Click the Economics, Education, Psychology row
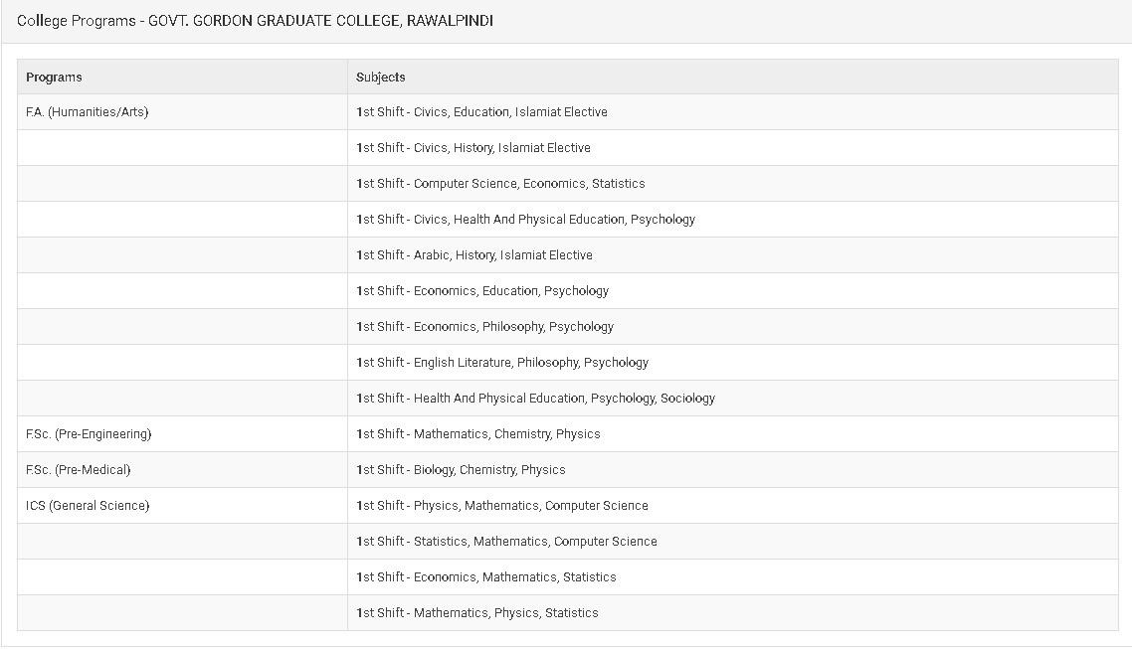This screenshot has width=1132, height=649. click(482, 291)
